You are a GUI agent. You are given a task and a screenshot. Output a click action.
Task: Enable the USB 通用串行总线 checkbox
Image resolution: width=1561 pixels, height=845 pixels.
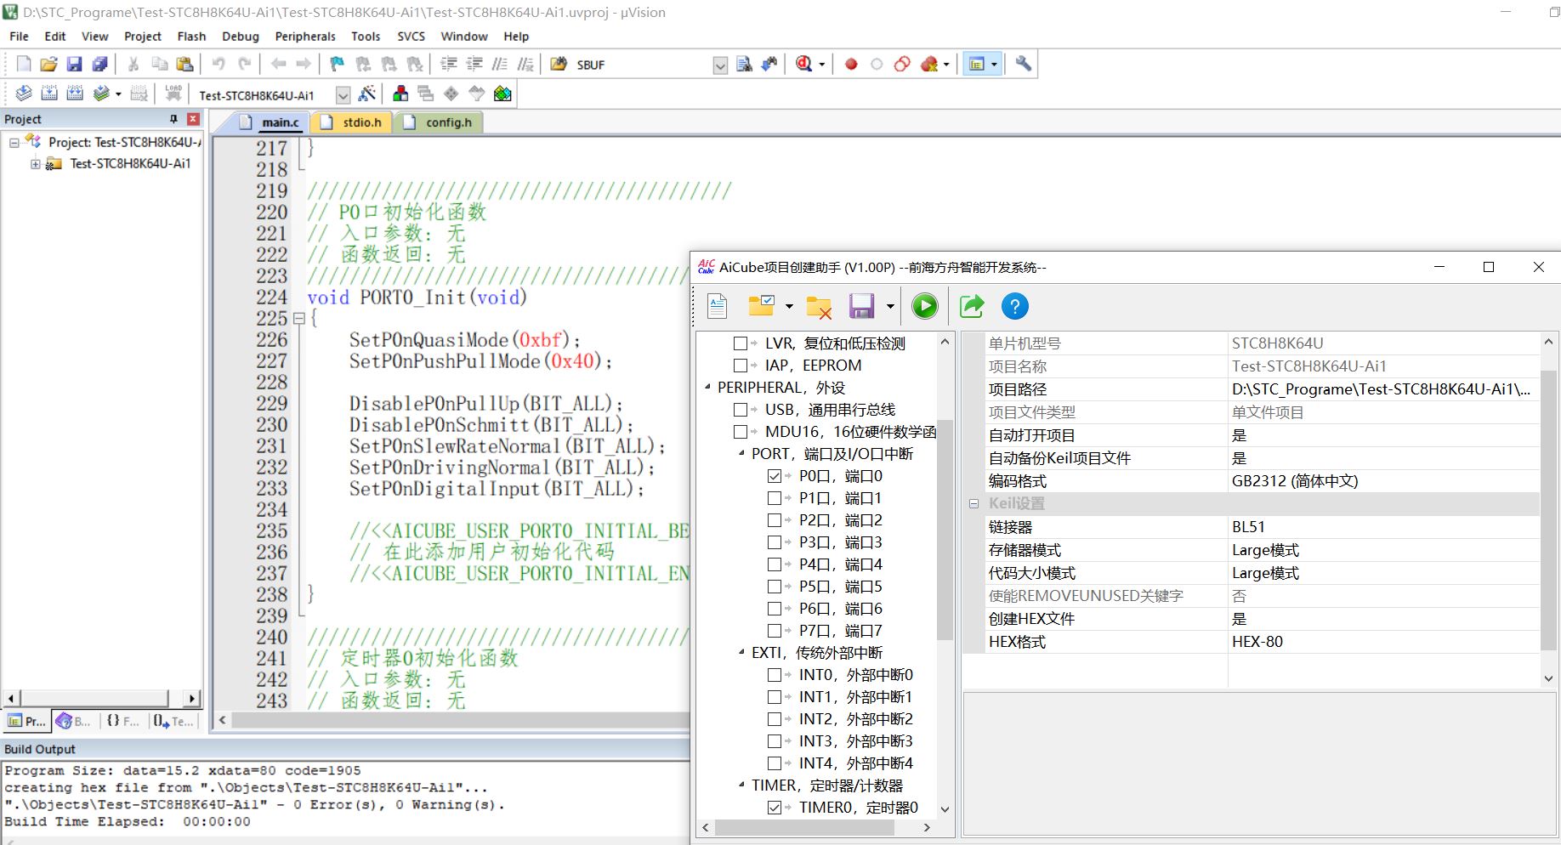tap(740, 410)
